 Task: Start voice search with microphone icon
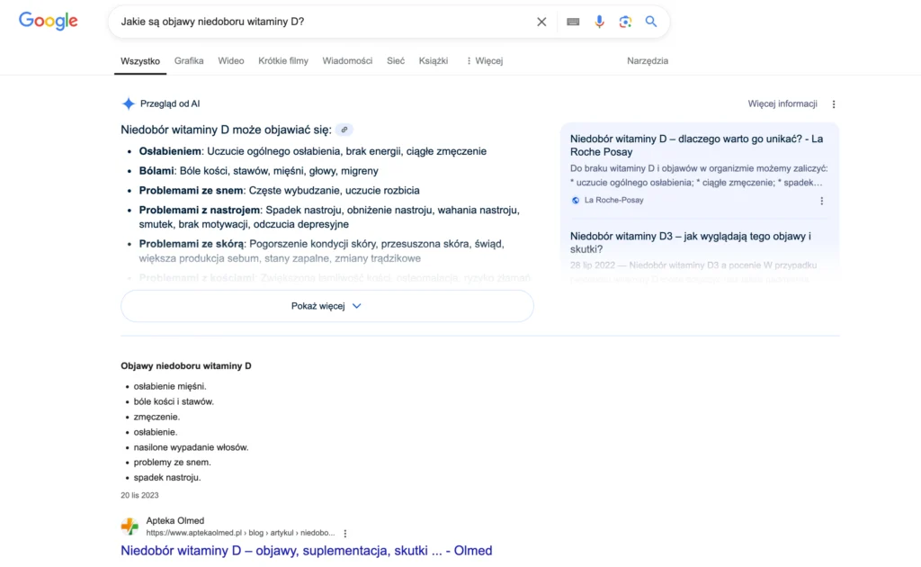click(x=599, y=22)
